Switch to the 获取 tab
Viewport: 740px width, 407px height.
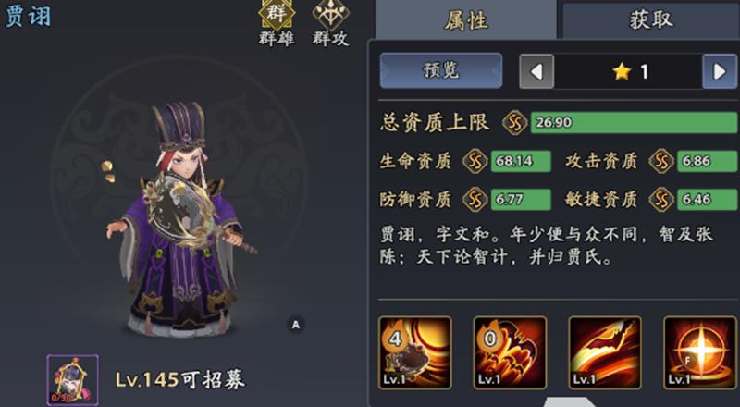(651, 19)
